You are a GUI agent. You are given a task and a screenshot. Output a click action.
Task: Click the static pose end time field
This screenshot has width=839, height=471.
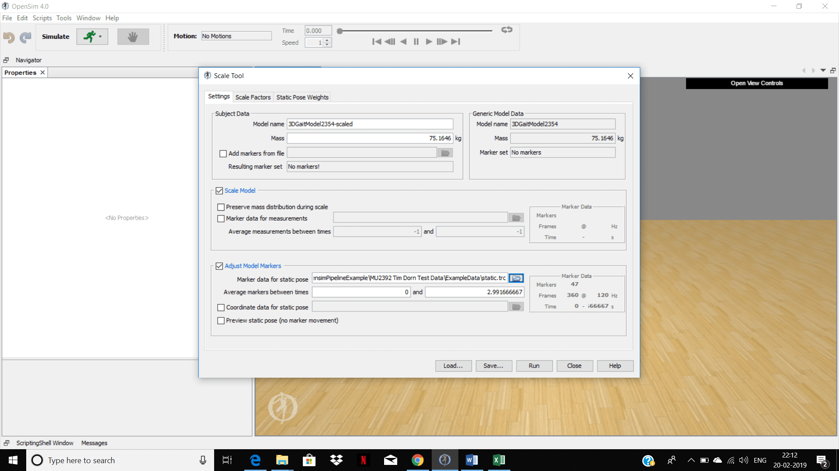pyautogui.click(x=474, y=292)
